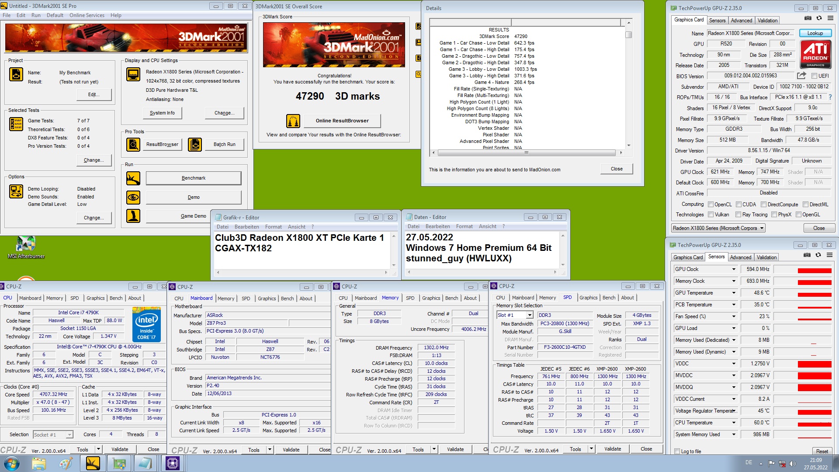Click the Benchmark run icon in 3DMark

point(133,178)
